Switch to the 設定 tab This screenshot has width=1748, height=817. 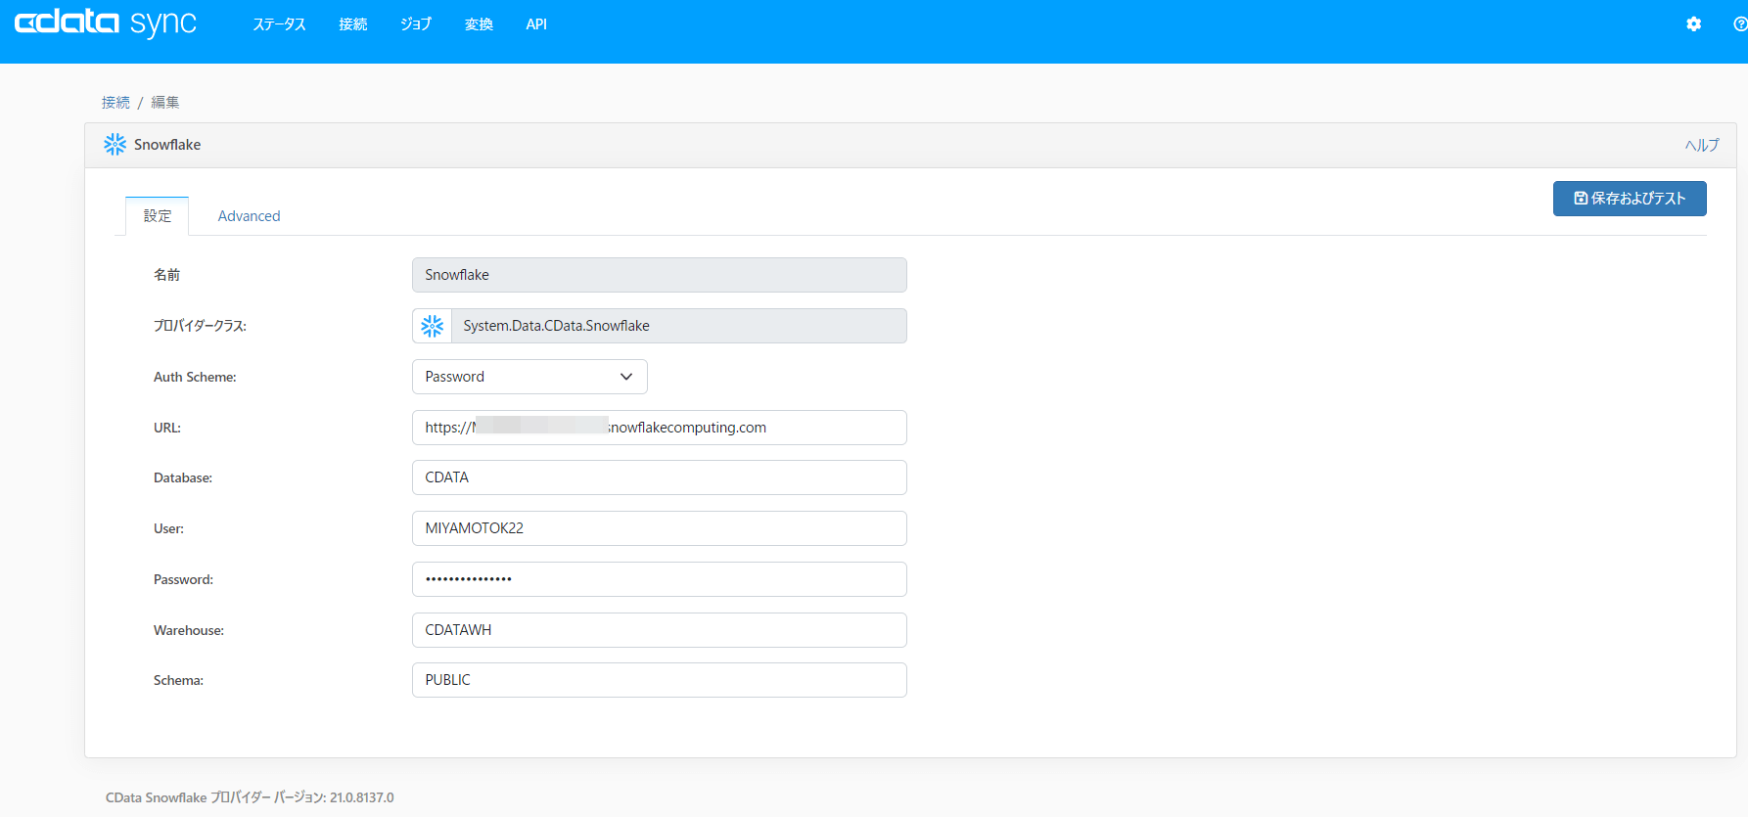[158, 216]
